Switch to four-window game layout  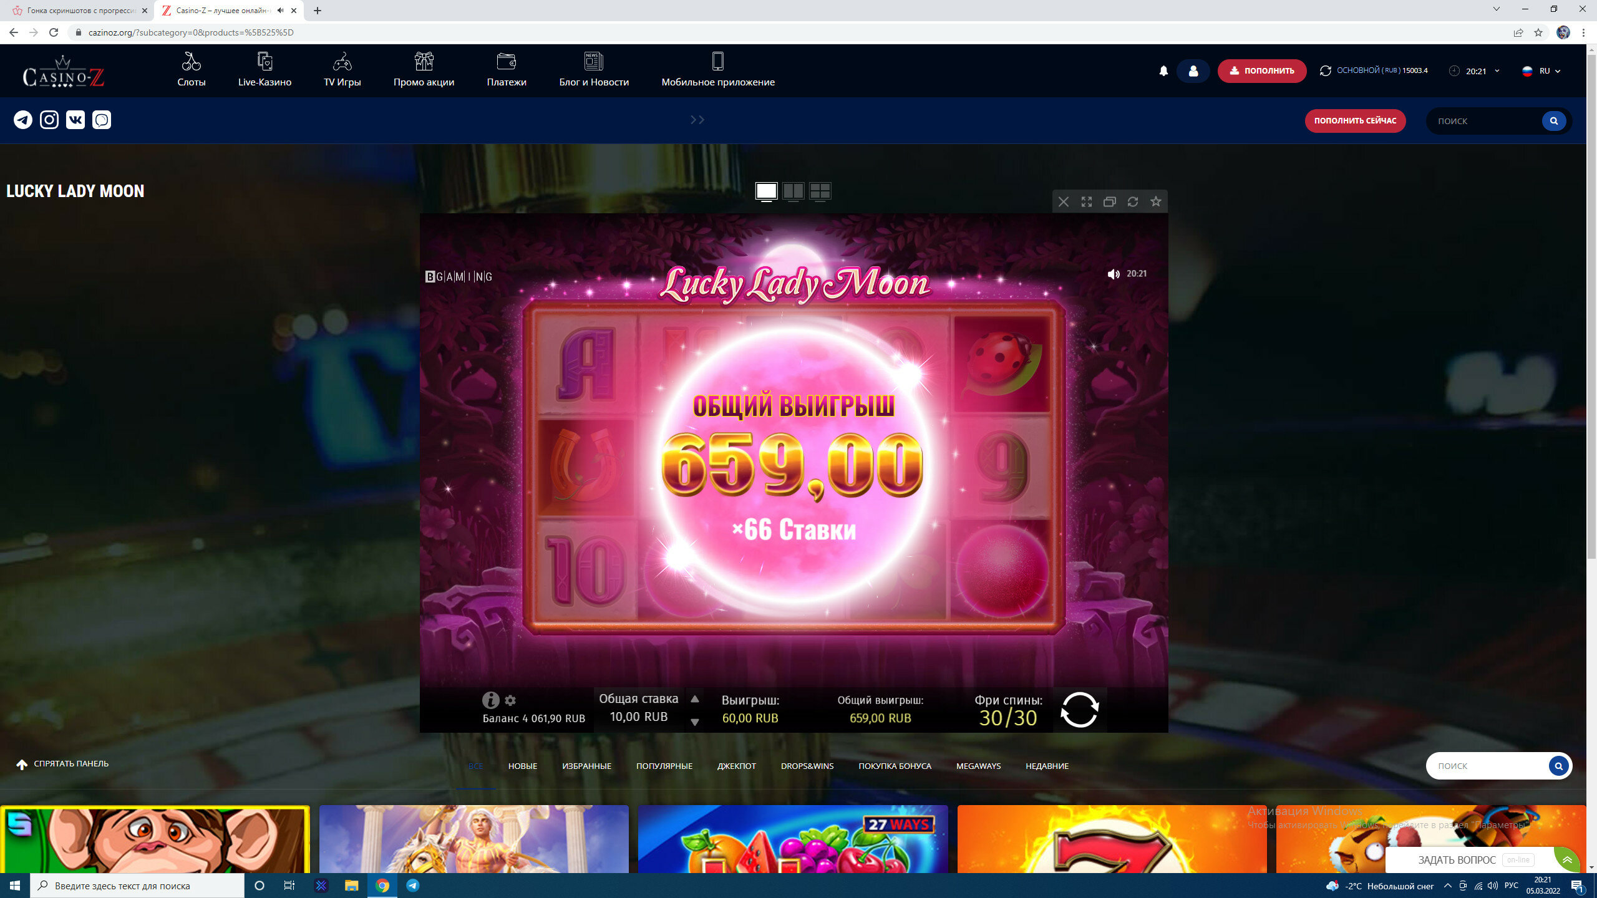click(820, 191)
